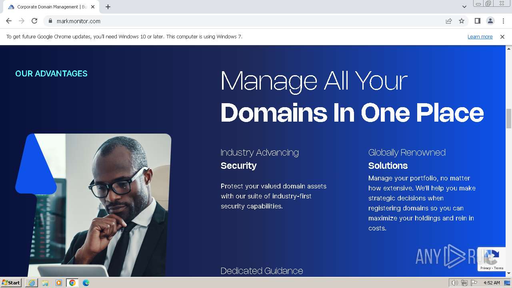Go back to previous page

9,21
